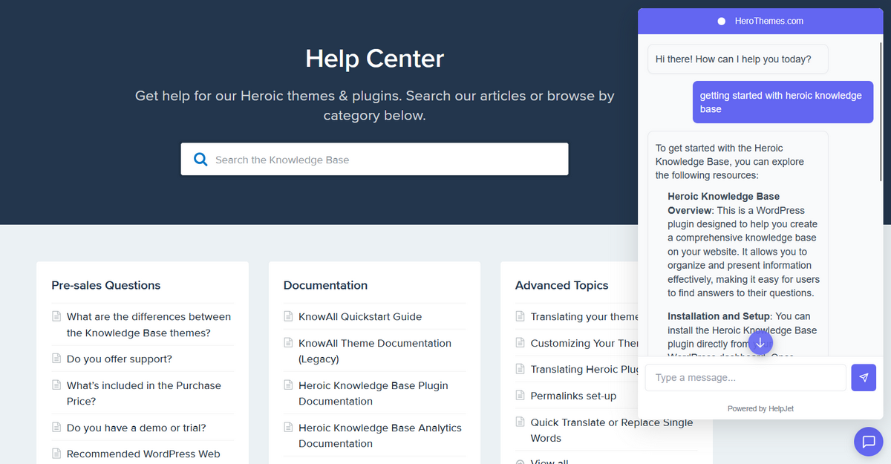
Task: Open Translating Heroic Plugin article
Action: (584, 369)
